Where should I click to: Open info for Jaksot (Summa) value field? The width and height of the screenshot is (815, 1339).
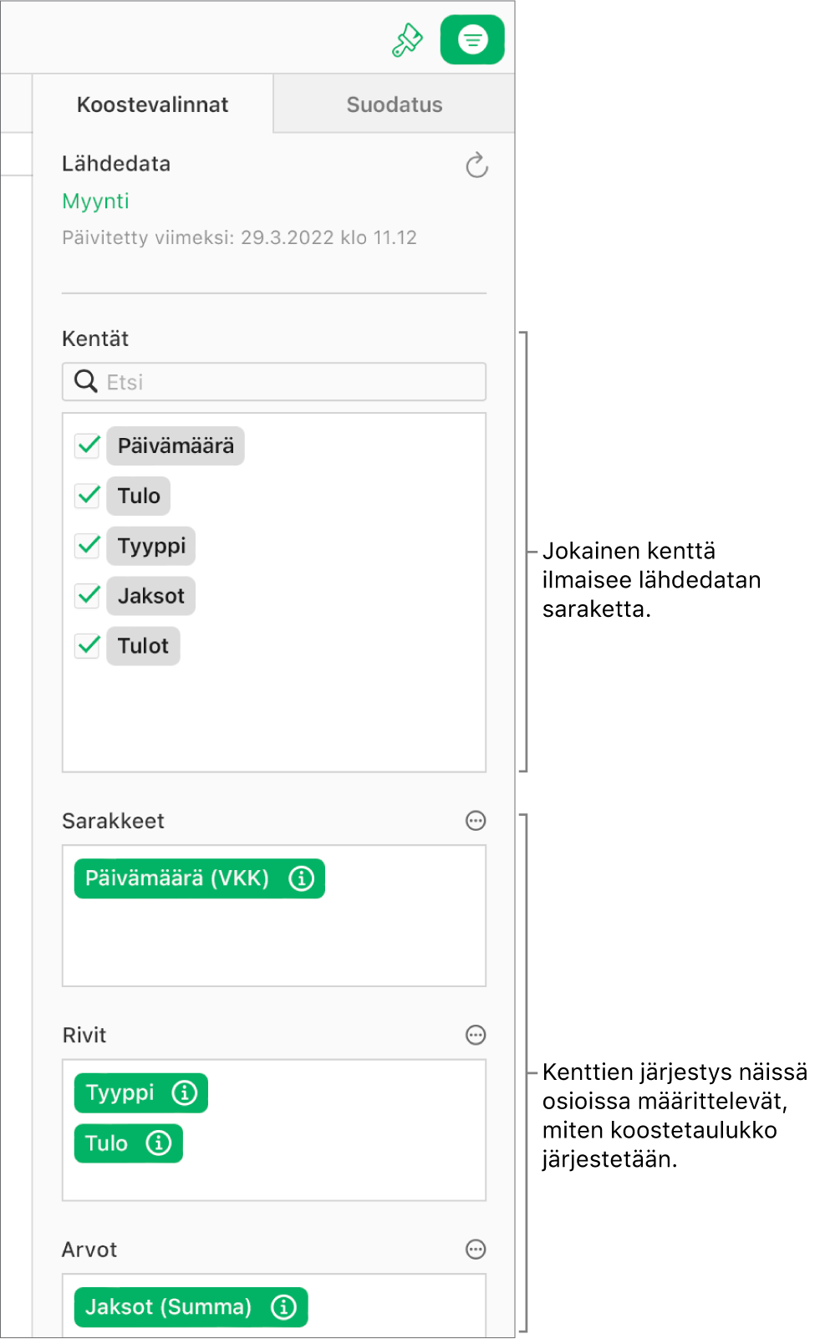(284, 1307)
